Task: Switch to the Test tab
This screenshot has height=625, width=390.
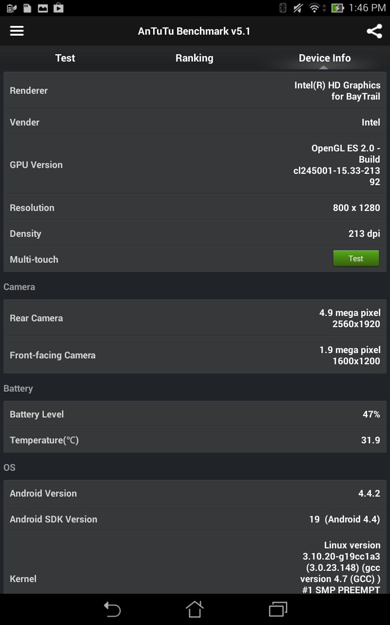Action: tap(65, 58)
